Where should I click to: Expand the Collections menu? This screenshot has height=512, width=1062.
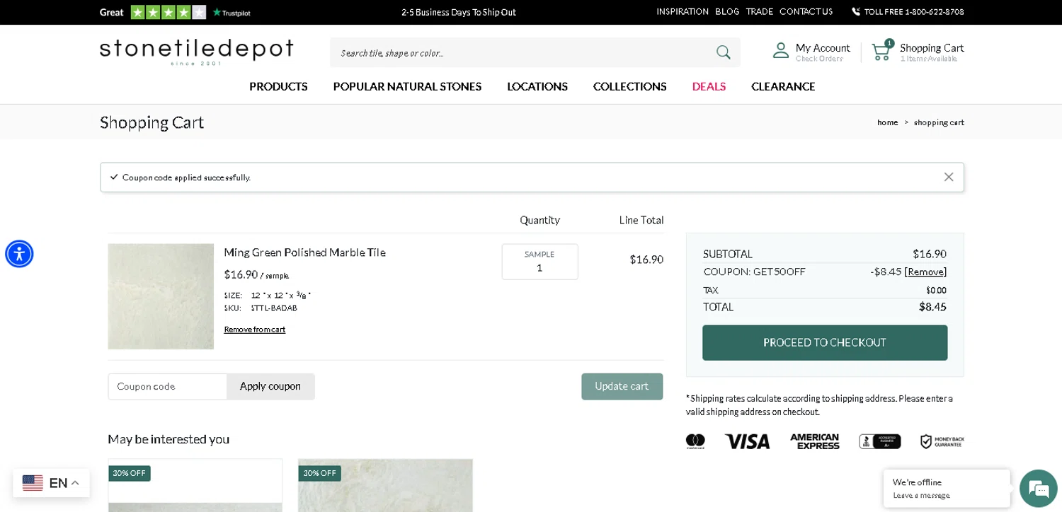point(629,86)
